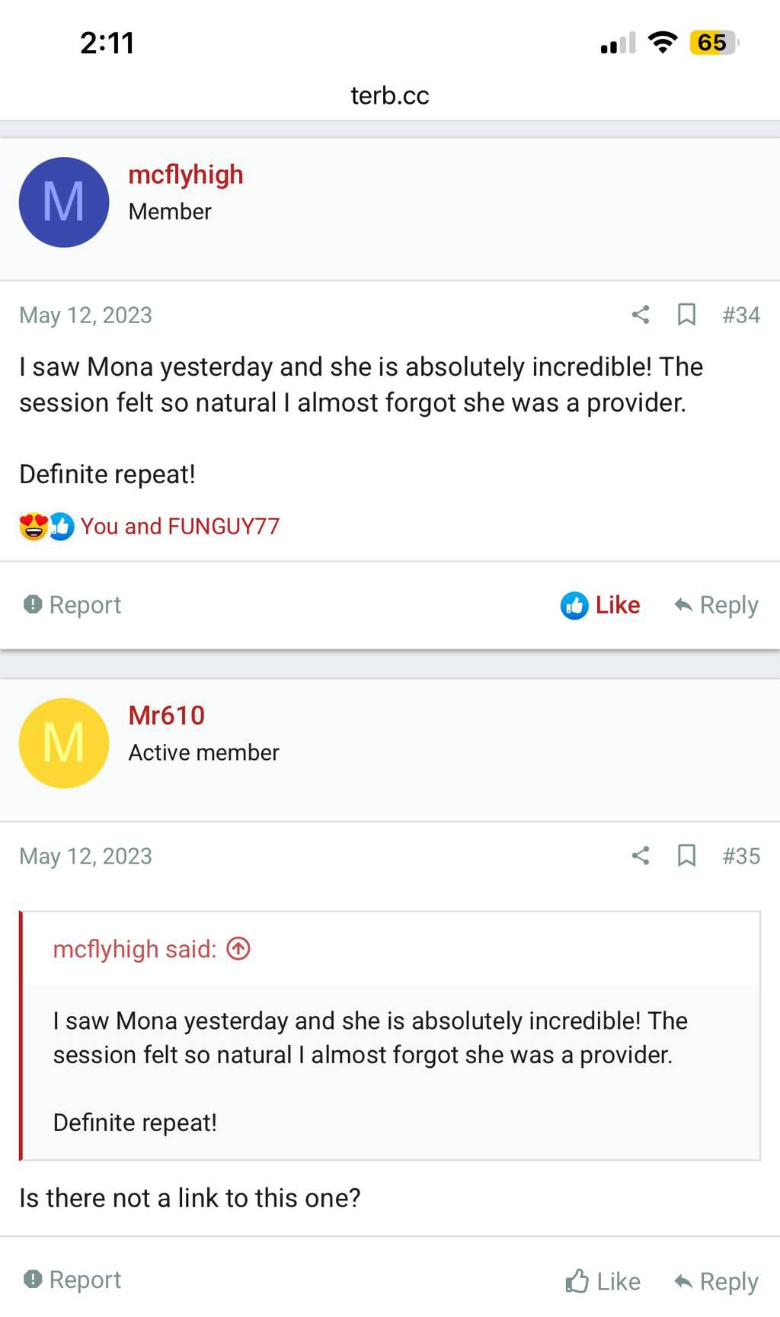Open post number #35 permalink
The width and height of the screenshot is (780, 1317).
point(741,856)
